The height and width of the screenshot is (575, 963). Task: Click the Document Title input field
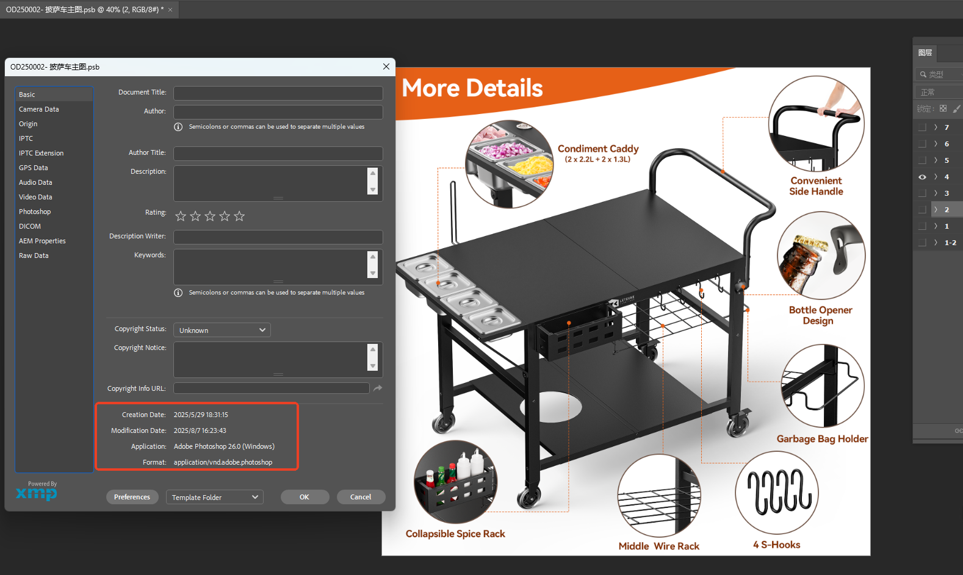[x=278, y=93]
